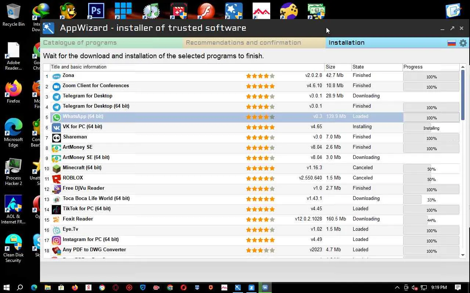This screenshot has width=470, height=293.
Task: Click the Shareman icon
Action: coord(56,138)
